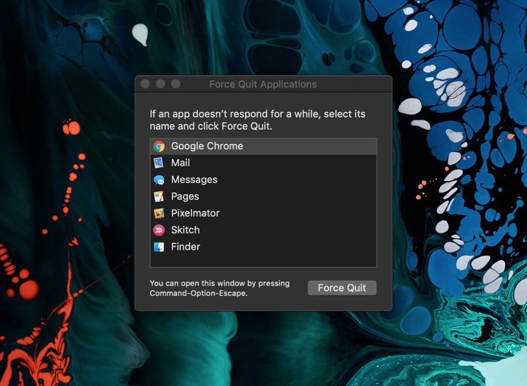527x386 pixels.
Task: Select the Finder row
Action: [263, 247]
